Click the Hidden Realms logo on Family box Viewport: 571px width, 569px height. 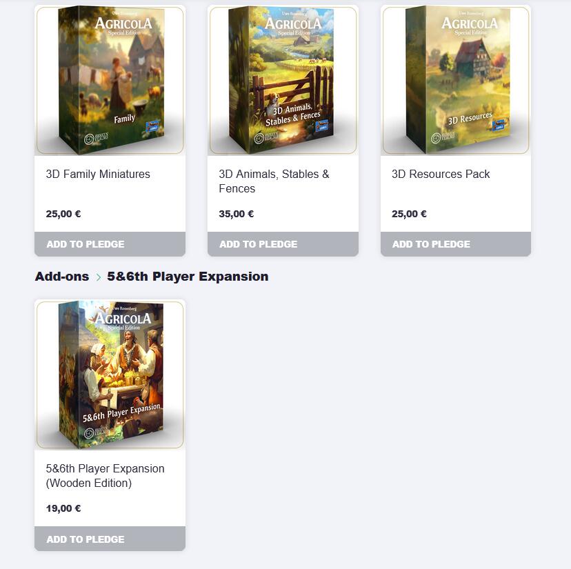coord(96,139)
